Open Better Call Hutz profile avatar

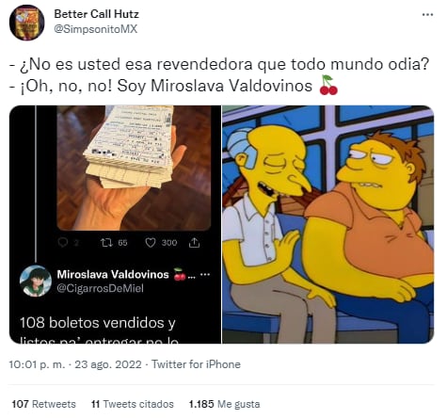click(x=26, y=23)
